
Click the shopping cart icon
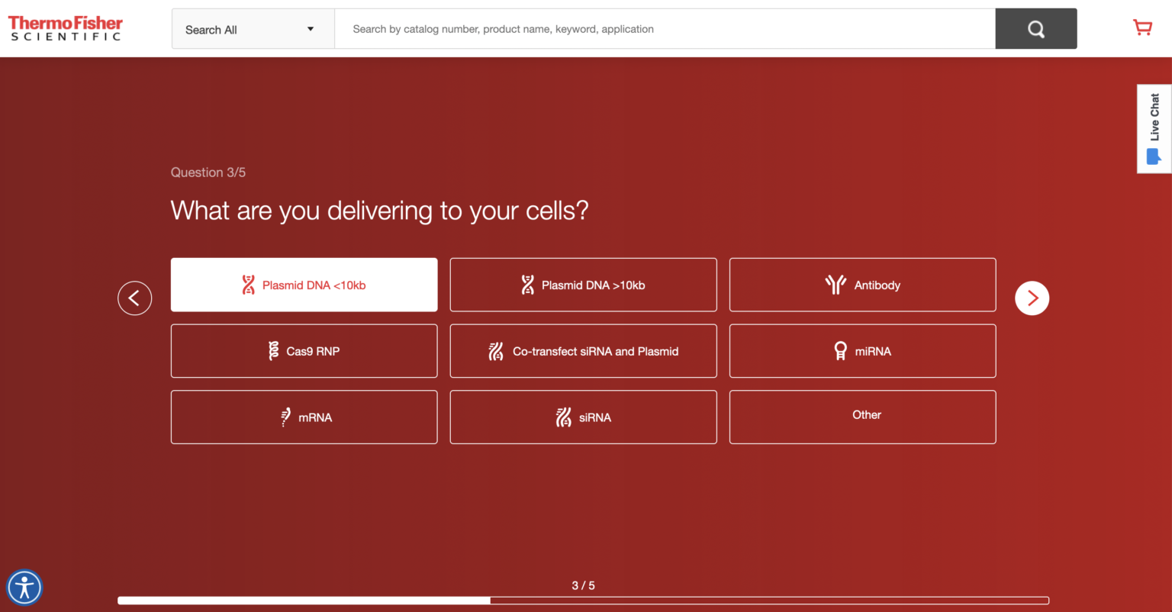[x=1142, y=28]
